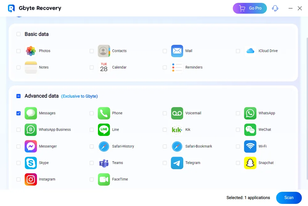Click the vertical scrollbar on the right
This screenshot has width=308, height=206.
point(307,108)
